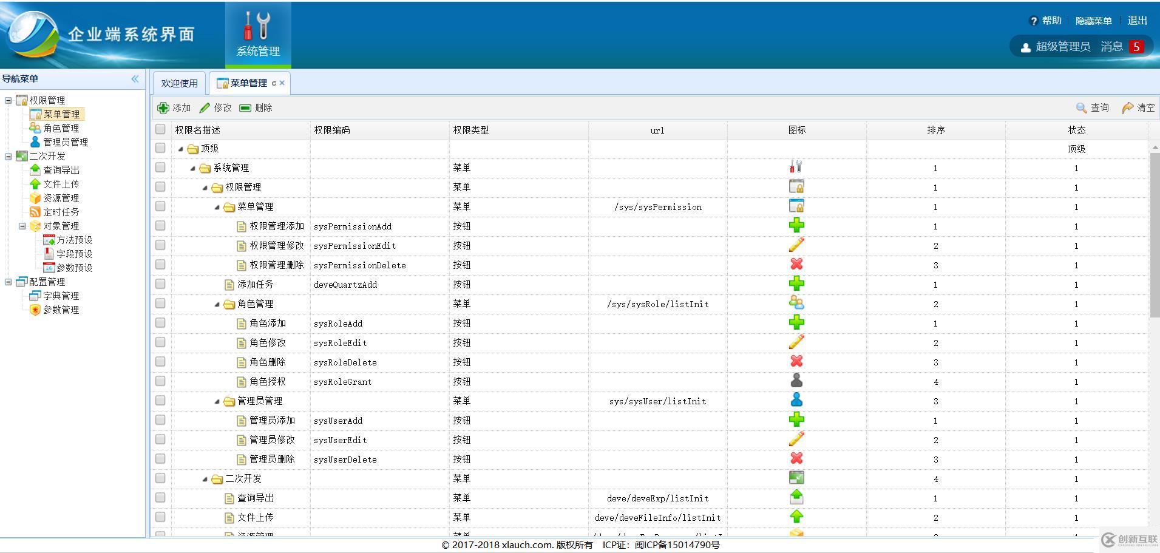This screenshot has height=553, width=1160.
Task: Collapse the 系统管理 tree node in table
Action: [192, 168]
